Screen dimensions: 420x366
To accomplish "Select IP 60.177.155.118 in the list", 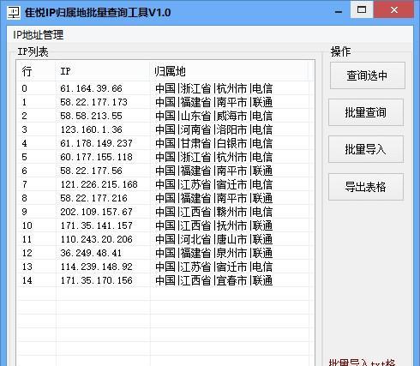I will click(x=96, y=157).
